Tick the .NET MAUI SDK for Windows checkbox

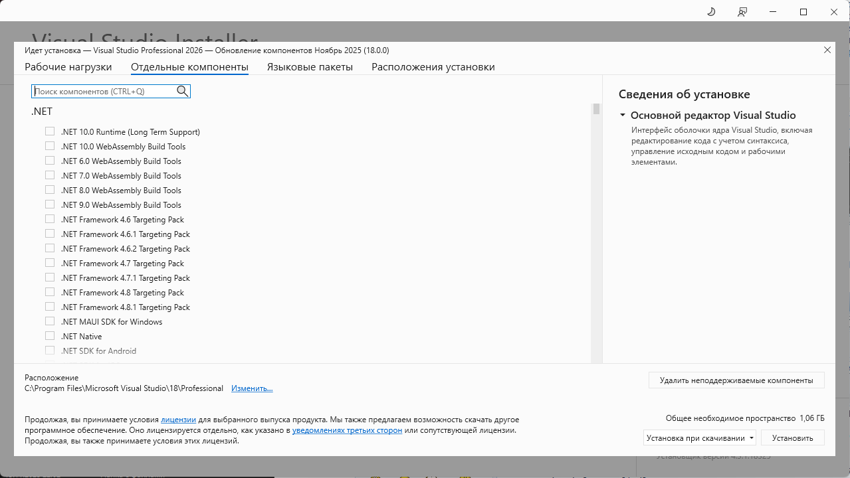click(50, 321)
